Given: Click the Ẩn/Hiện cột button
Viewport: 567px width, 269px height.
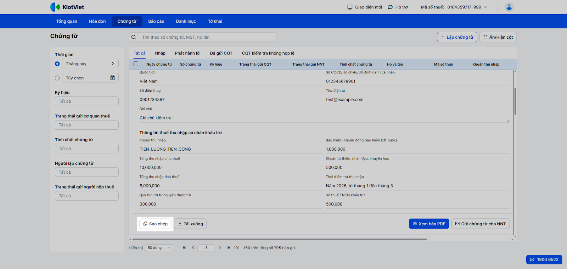Looking at the screenshot, I should pyautogui.click(x=498, y=37).
